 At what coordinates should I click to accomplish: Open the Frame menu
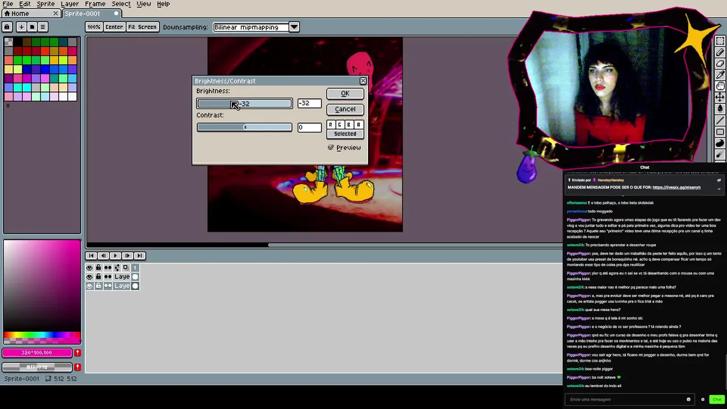click(95, 4)
